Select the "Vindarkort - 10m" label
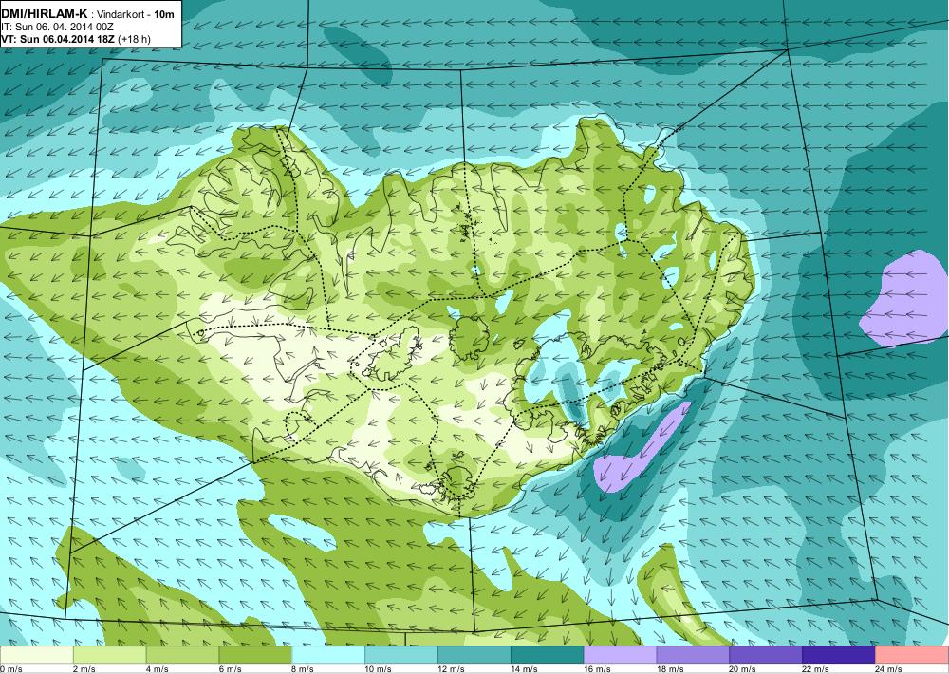This screenshot has width=949, height=674. 136,14
